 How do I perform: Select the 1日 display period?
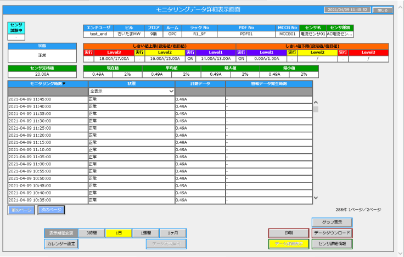[119, 233]
